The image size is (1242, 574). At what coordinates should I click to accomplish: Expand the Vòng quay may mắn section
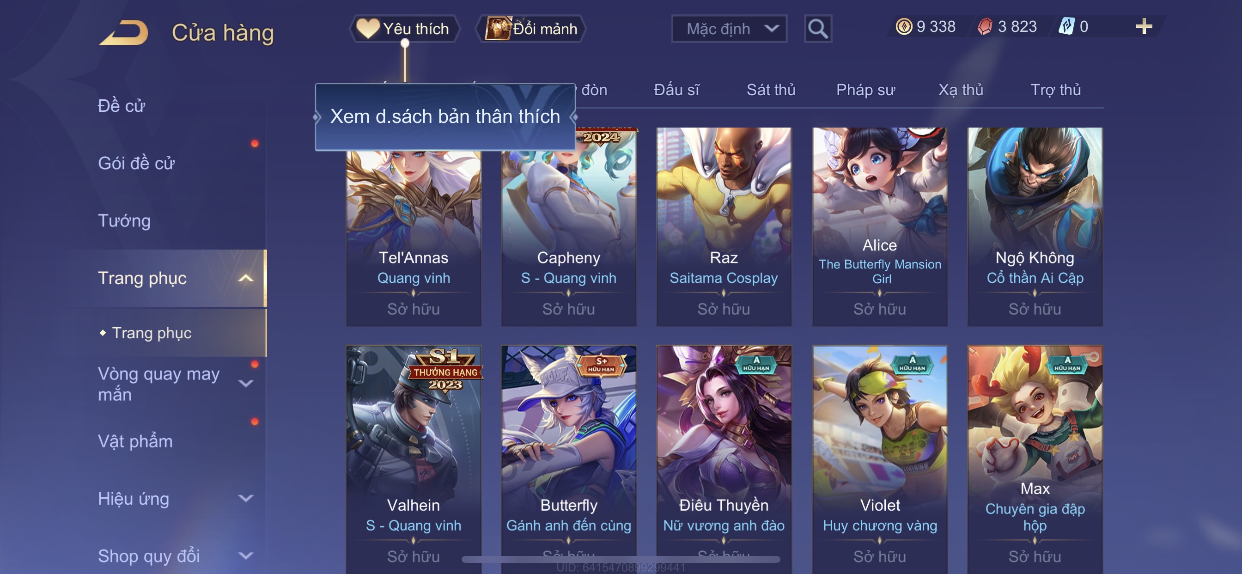tap(245, 384)
